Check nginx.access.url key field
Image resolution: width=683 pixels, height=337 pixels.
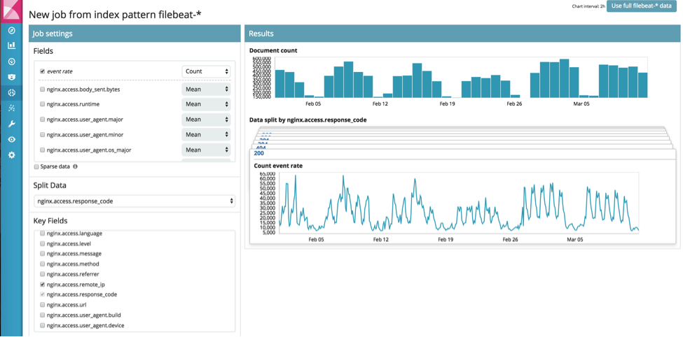(x=42, y=305)
